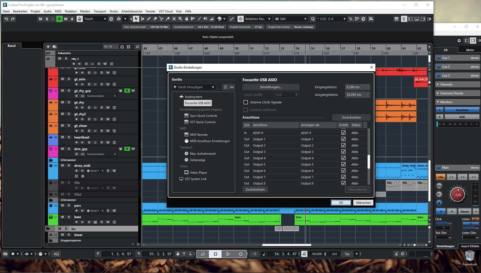Choose the Split scissors tool
Viewport: 481px width, 273px height.
pyautogui.click(x=161, y=19)
